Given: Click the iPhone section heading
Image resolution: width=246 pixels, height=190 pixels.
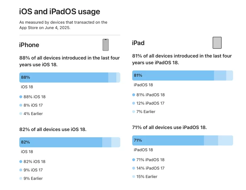Looking at the screenshot, I should pyautogui.click(x=29, y=45).
